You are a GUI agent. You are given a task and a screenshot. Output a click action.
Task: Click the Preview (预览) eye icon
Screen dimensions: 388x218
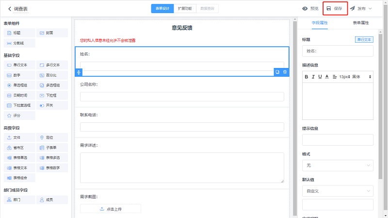(x=305, y=8)
